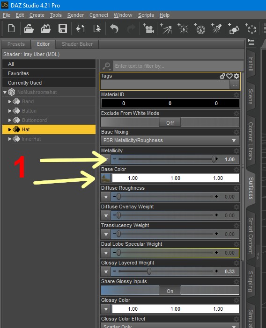Click the Metallicity slider handle

click(x=214, y=159)
